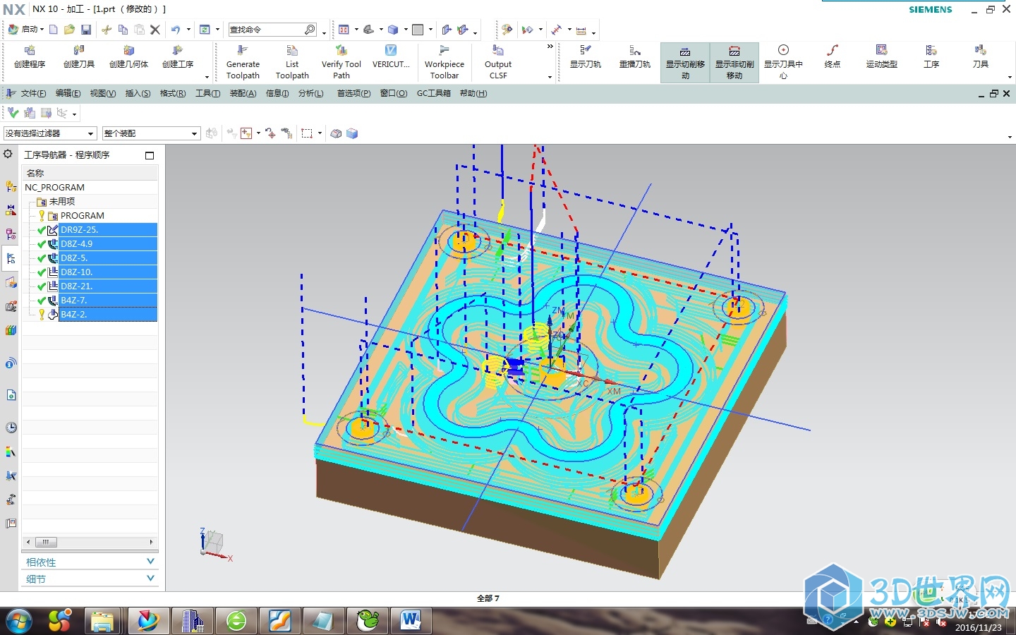Click the Copy icon in top toolbar

(123, 30)
